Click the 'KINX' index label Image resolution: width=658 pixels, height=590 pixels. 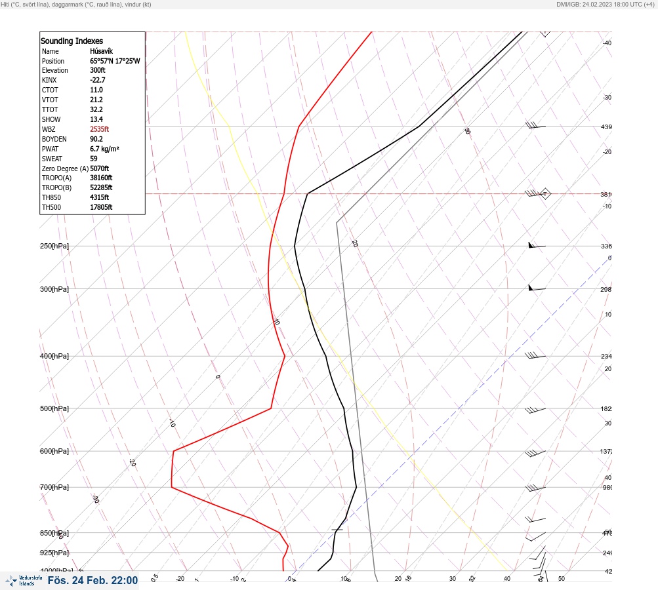pos(49,80)
